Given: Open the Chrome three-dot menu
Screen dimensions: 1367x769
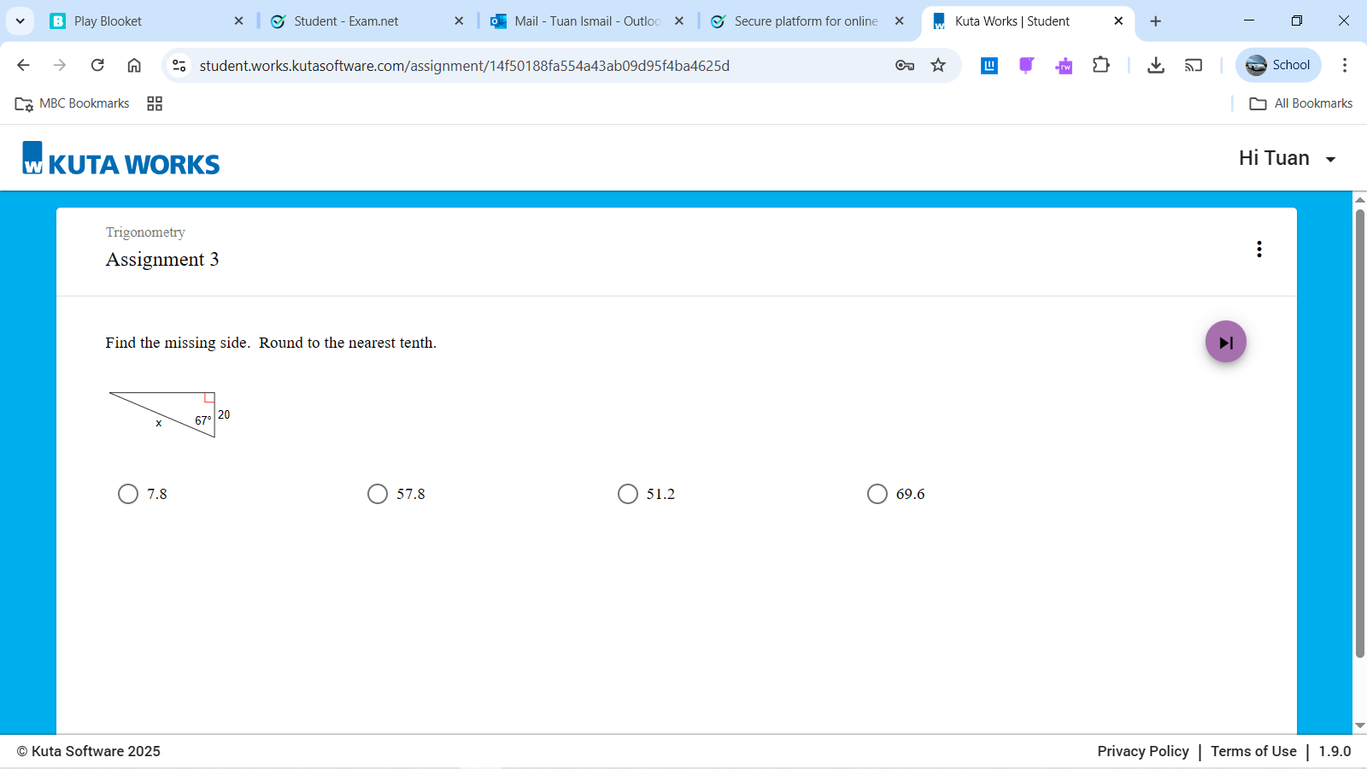Looking at the screenshot, I should pos(1344,66).
